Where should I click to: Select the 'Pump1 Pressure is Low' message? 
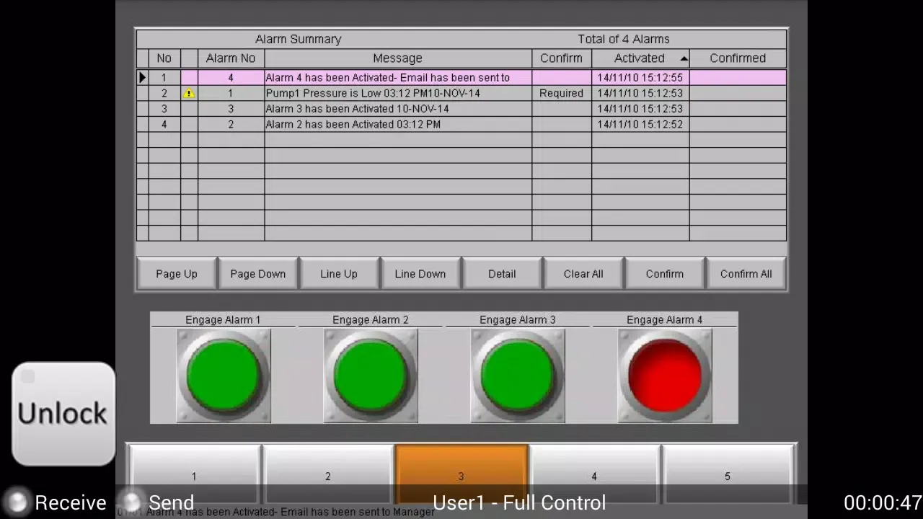[373, 93]
